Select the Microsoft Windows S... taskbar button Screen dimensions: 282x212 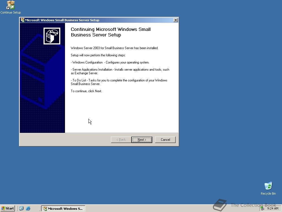click(63, 209)
